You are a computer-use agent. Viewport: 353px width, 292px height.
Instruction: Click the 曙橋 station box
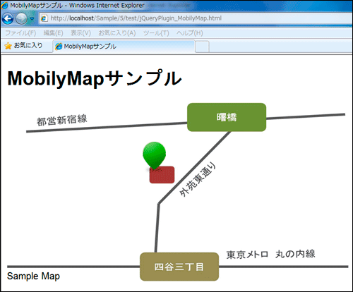tap(227, 117)
